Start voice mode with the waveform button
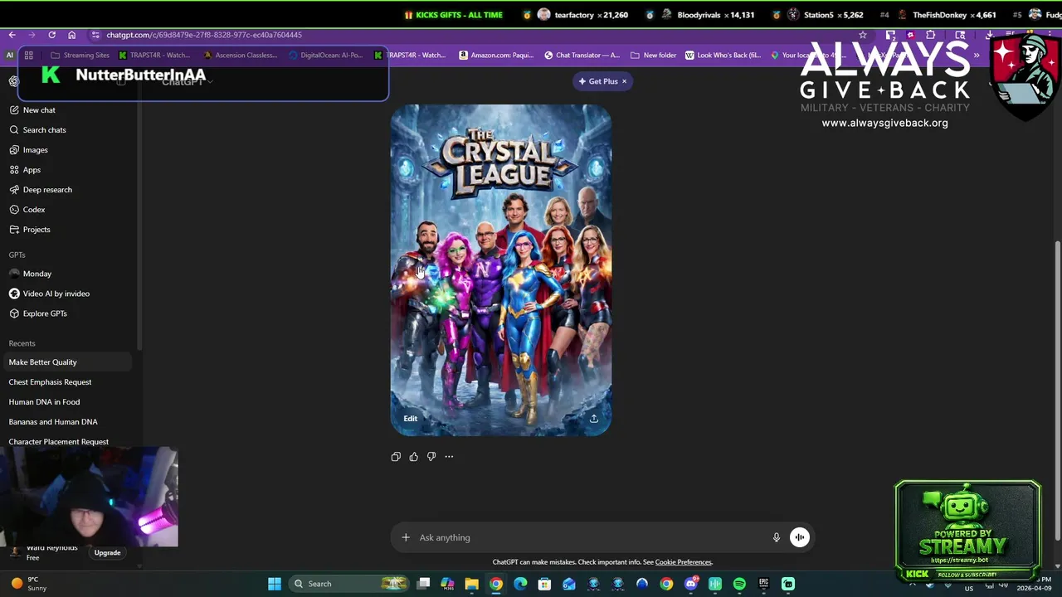 (800, 537)
